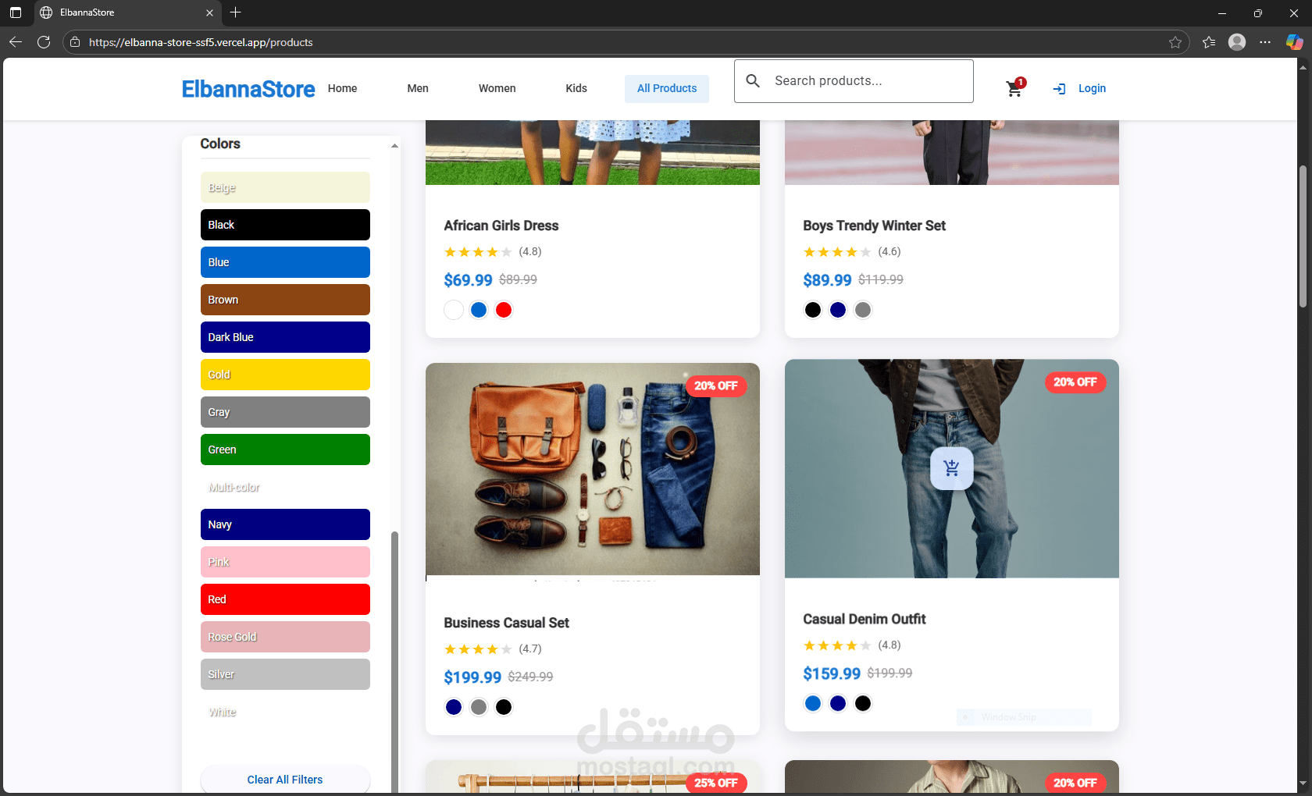Click the Login arrow icon
Viewport: 1312px width, 796px height.
tap(1059, 89)
